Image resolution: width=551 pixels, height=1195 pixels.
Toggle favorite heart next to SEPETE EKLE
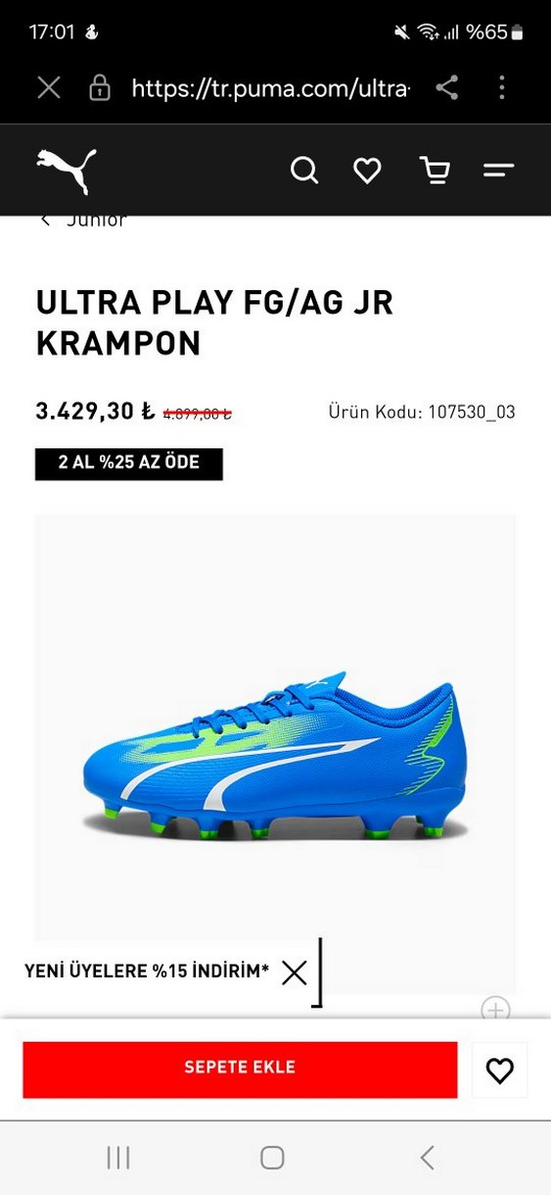[499, 1070]
